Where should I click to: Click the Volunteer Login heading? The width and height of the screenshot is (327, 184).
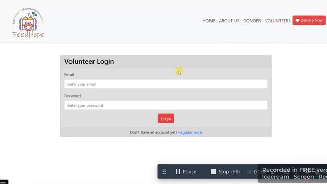(x=89, y=61)
